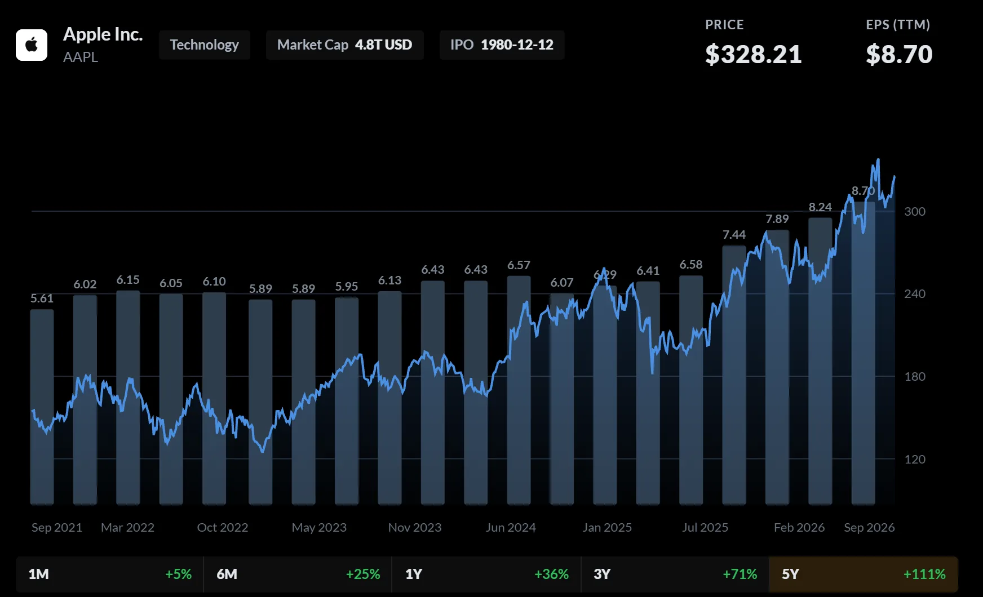This screenshot has width=983, height=597.
Task: Click the Feb 2026 axis label
Action: click(x=799, y=528)
